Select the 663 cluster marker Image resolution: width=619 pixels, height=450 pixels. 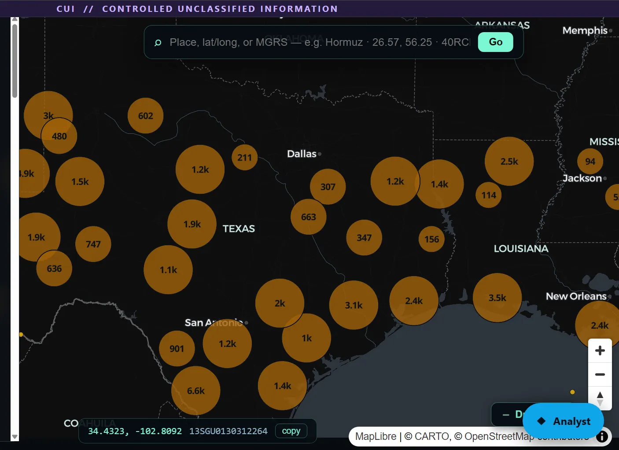308,217
